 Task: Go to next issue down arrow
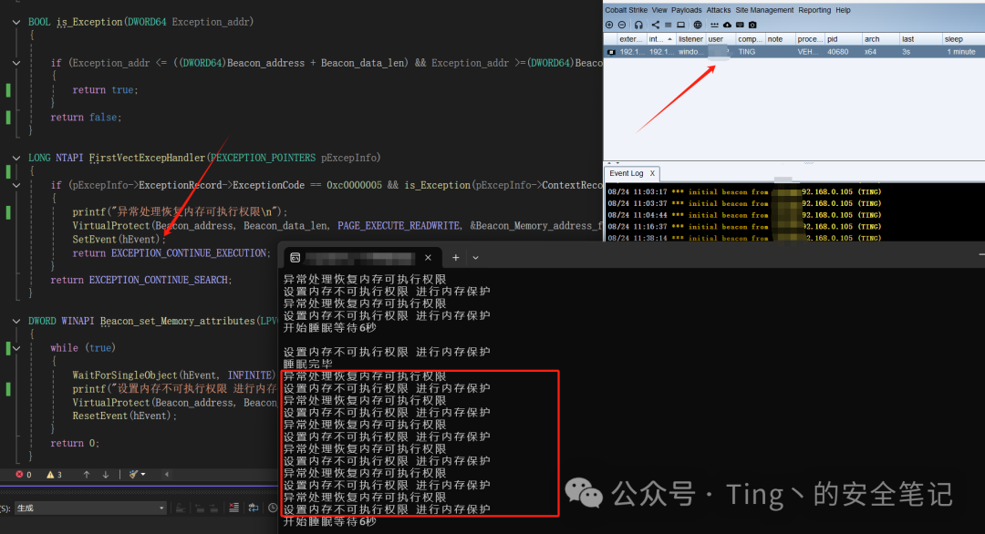tap(106, 475)
